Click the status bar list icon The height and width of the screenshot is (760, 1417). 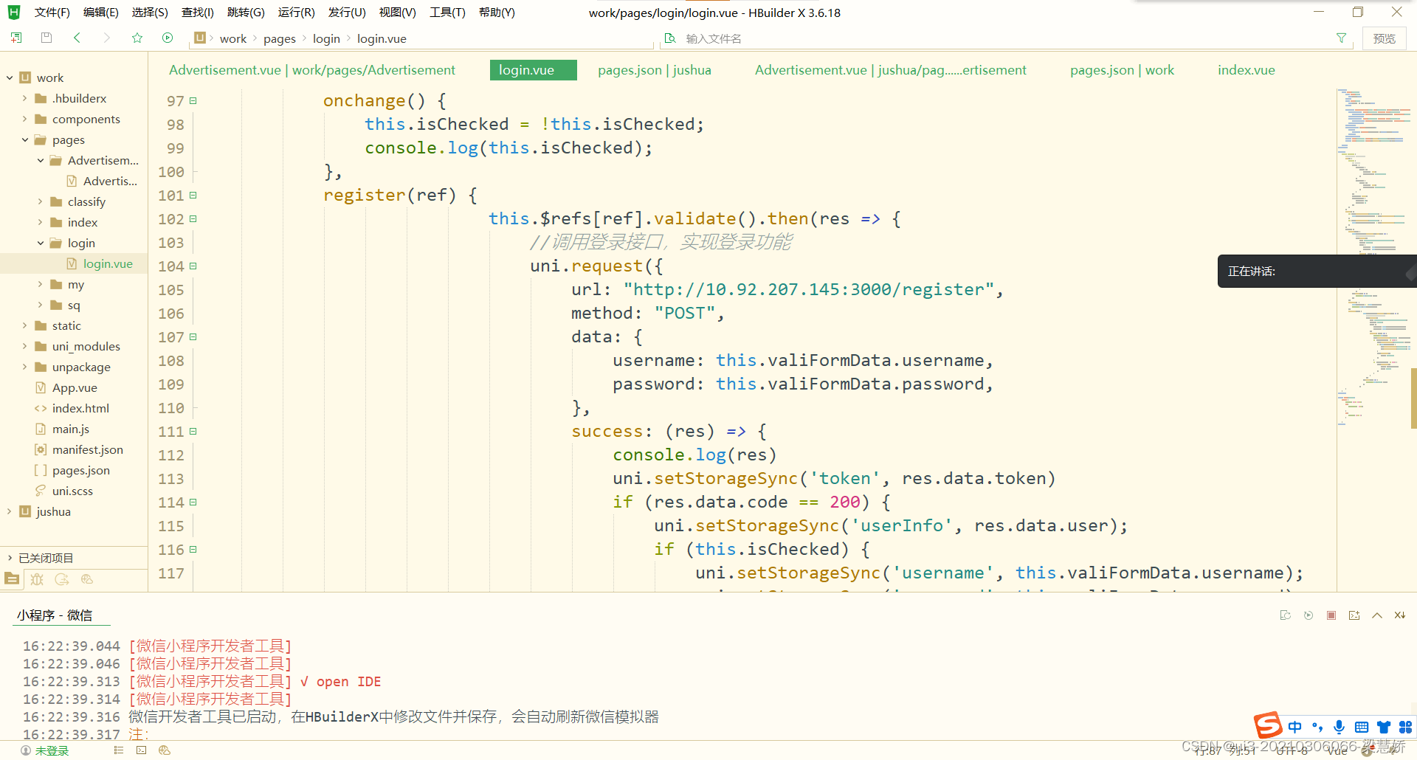tap(118, 750)
